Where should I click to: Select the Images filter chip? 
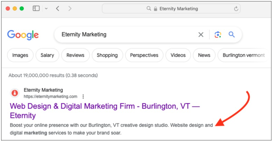(x=20, y=55)
